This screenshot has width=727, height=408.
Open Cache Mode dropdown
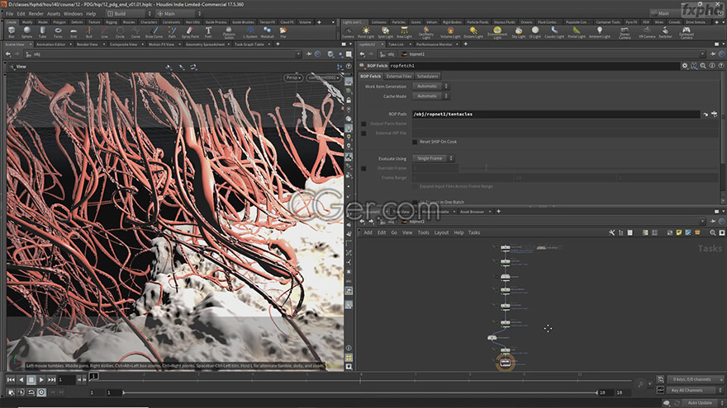[x=430, y=96]
